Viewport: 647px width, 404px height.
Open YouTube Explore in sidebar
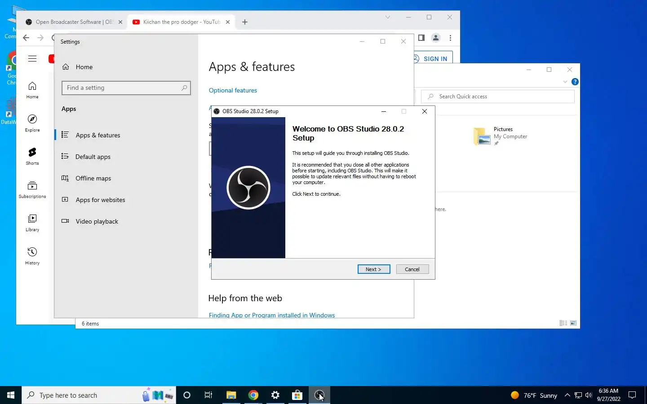click(32, 123)
